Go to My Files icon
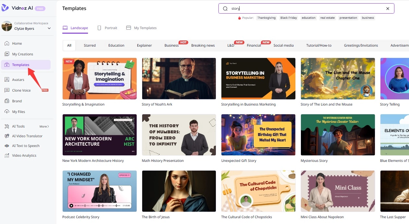 pyautogui.click(x=6, y=112)
